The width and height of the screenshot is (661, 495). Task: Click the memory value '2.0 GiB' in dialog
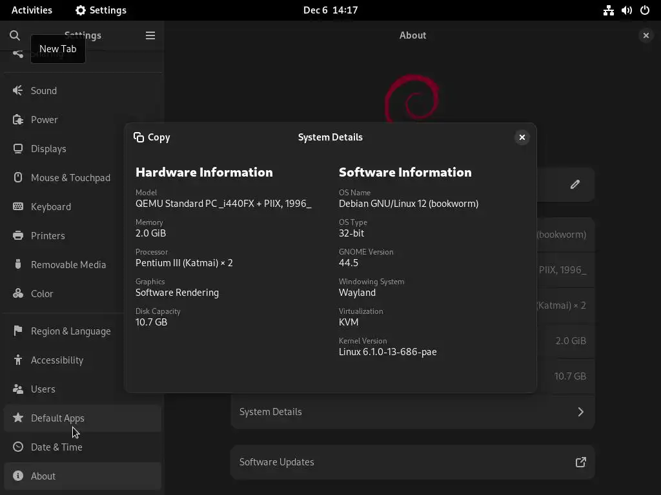click(150, 233)
